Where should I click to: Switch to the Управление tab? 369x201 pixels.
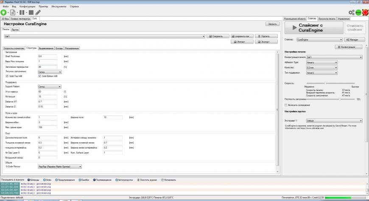coord(344,19)
